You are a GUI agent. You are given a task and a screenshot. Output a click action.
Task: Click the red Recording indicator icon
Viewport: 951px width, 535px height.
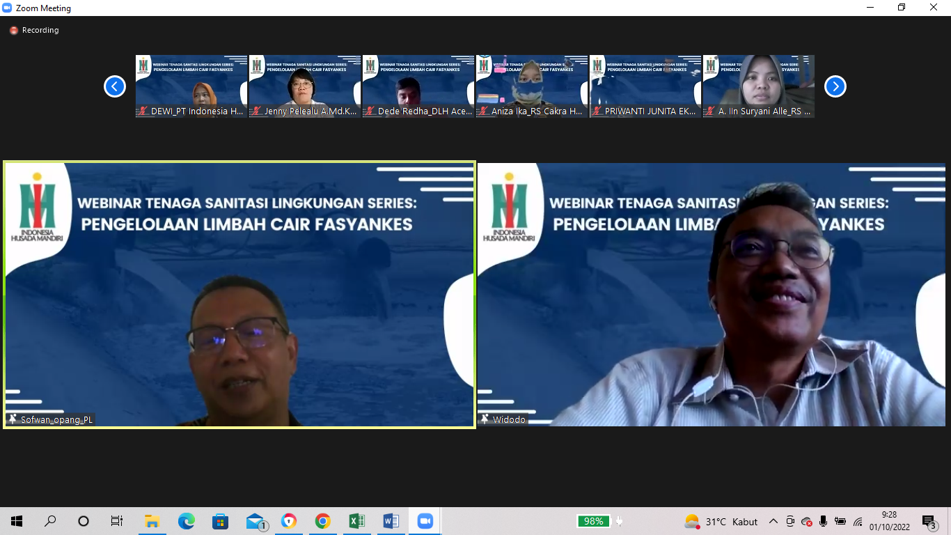14,31
